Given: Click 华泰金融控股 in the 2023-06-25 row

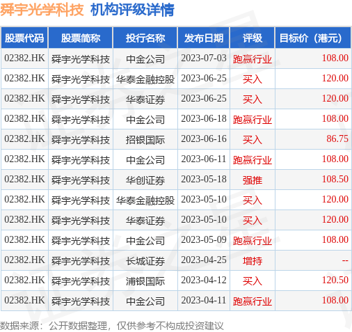Looking at the screenshot, I should click(145, 79).
